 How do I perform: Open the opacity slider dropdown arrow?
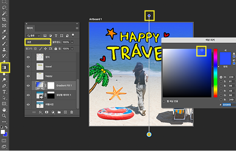[x=72, y=42]
